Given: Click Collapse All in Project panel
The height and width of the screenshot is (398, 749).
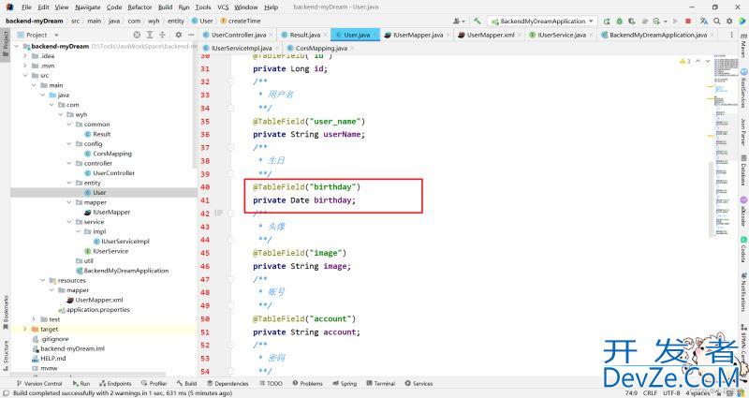Looking at the screenshot, I should point(162,35).
